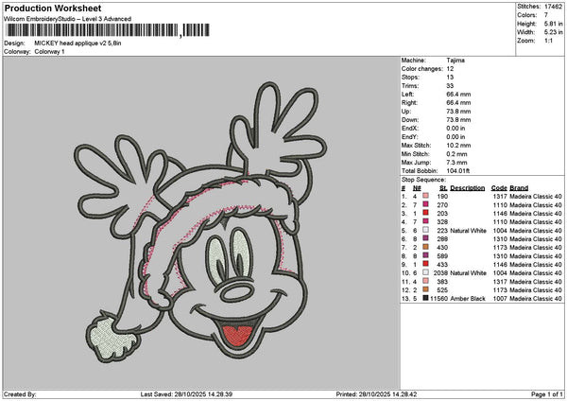567x401 pixels.
Task: Click the Natural White swatch in row 5
Action: pyautogui.click(x=425, y=230)
